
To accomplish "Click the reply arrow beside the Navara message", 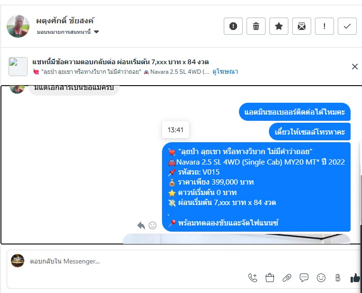I will pos(141,225).
